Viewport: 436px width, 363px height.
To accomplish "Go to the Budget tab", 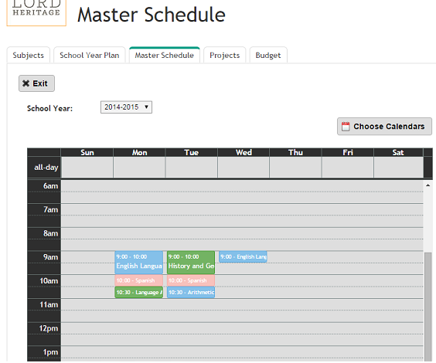I will point(268,55).
